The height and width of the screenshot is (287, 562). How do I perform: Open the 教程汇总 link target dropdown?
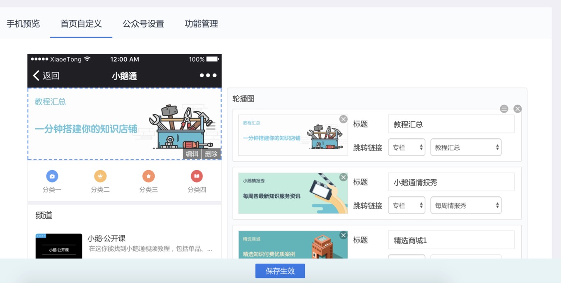coord(466,148)
